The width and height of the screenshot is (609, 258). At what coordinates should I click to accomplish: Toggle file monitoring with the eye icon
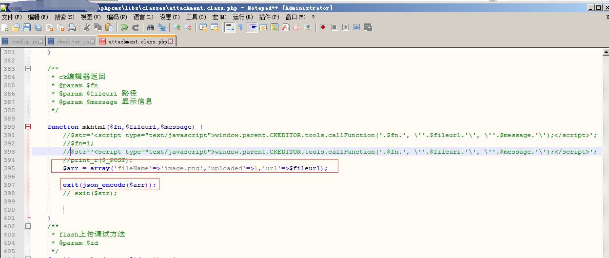(308, 27)
